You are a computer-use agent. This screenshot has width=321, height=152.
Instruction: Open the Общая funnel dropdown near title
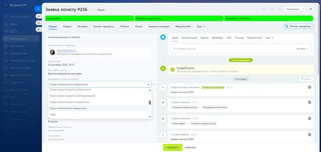[102, 10]
